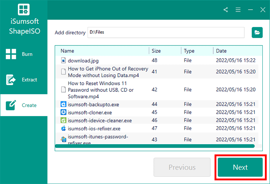Click the Extract sidebar icon

point(11,79)
